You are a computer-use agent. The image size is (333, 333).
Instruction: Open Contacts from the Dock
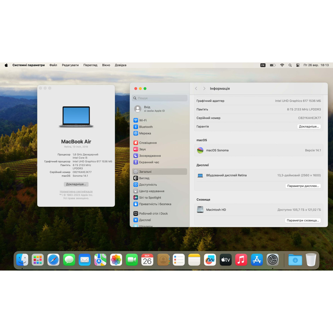[x=163, y=260]
